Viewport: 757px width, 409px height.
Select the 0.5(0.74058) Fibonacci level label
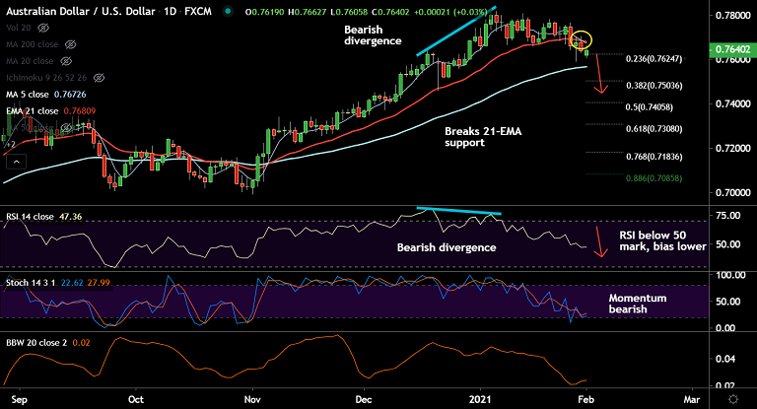650,107
